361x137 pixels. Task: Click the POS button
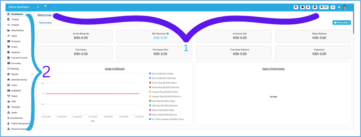coord(324,7)
